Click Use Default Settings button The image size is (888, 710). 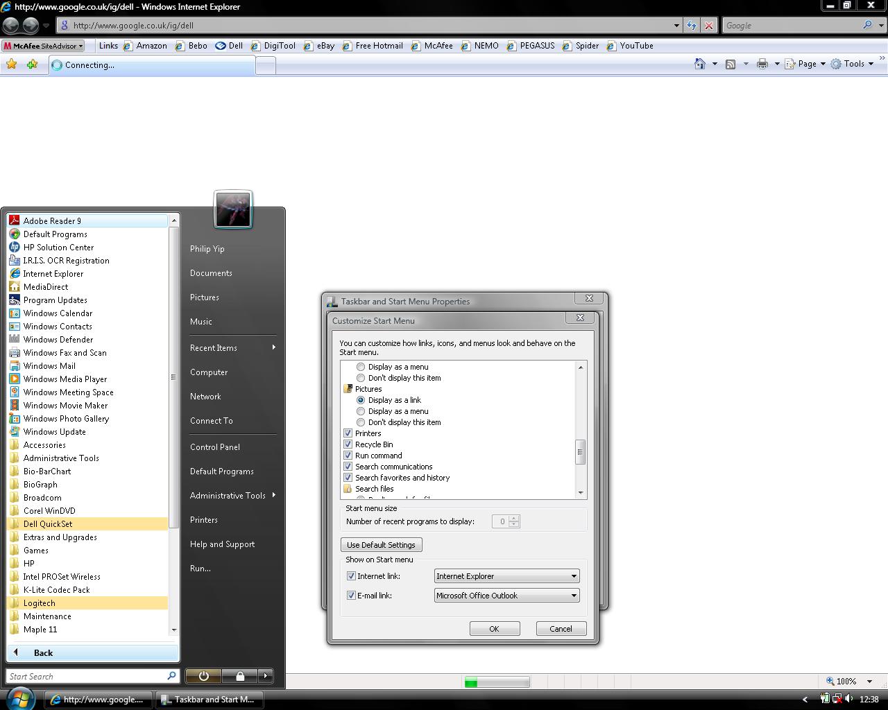pos(381,545)
